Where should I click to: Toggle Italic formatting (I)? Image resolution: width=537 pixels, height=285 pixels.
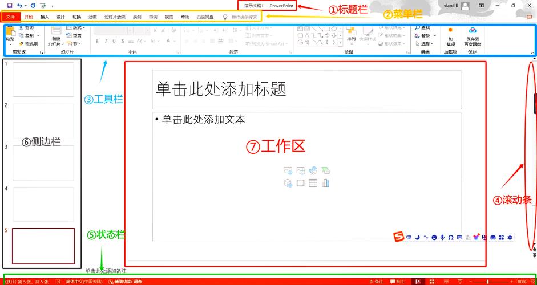point(106,41)
